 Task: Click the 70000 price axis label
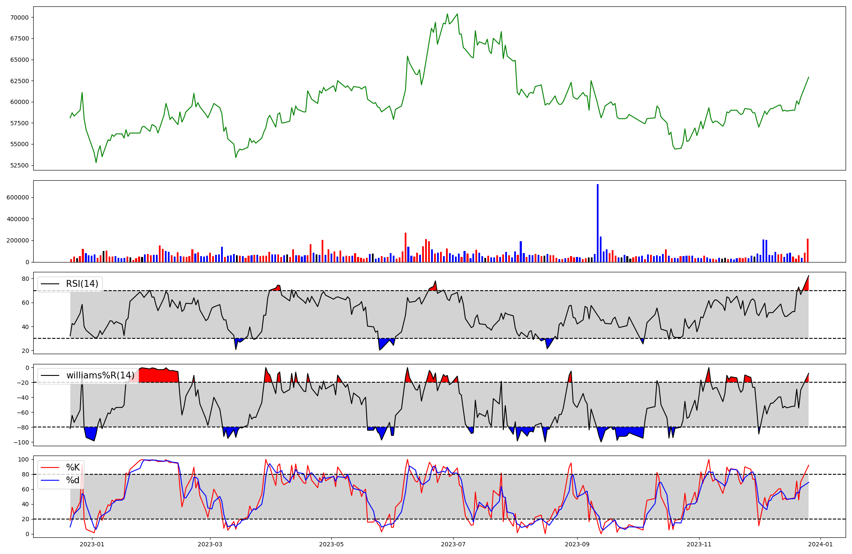click(x=20, y=17)
